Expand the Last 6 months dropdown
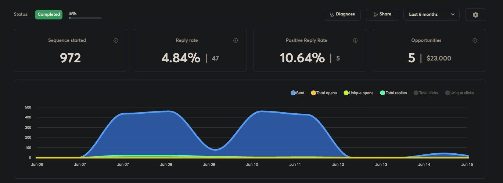The width and height of the screenshot is (503, 183). coord(431,15)
